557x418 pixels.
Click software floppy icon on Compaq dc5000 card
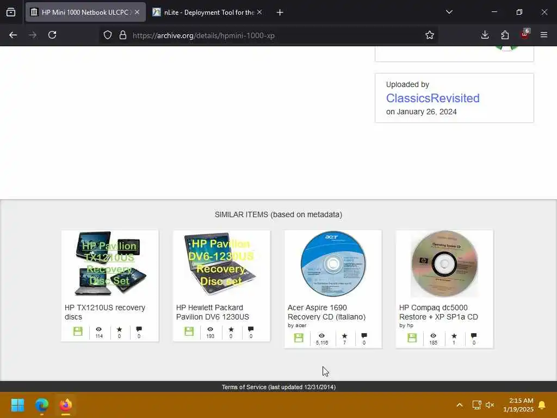click(412, 337)
